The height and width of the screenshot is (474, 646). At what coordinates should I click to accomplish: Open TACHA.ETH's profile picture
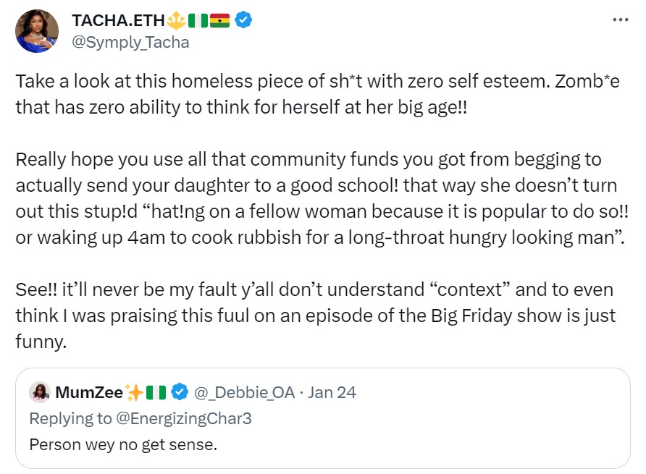[37, 31]
